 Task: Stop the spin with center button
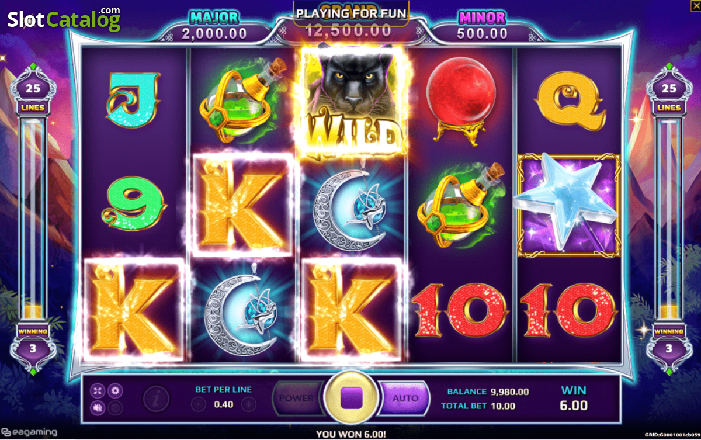click(352, 399)
